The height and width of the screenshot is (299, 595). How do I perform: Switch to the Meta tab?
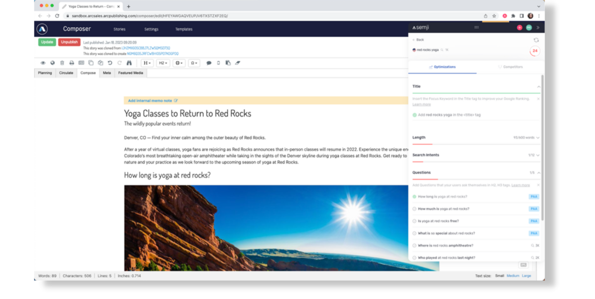107,73
